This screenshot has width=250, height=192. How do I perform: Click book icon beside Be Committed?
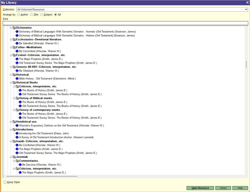tap(17, 51)
